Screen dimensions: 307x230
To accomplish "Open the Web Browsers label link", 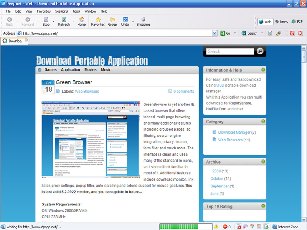I will (x=87, y=91).
